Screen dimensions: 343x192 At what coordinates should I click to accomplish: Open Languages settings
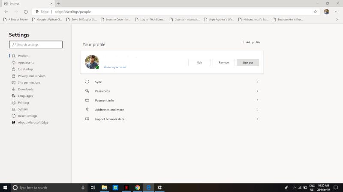click(25, 96)
